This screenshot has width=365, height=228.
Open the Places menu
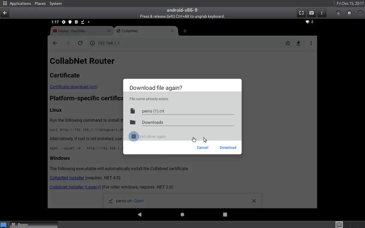point(40,3)
